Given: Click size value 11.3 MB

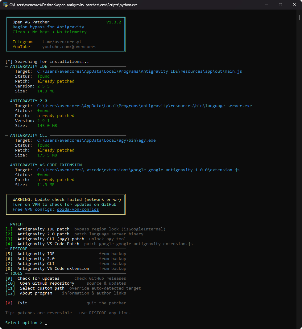Looking at the screenshot, I should click(x=46, y=185).
